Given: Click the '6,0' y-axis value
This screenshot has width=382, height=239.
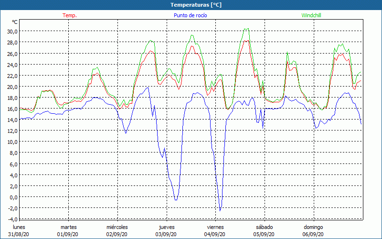Looking at the screenshot, I should coord(13,164).
